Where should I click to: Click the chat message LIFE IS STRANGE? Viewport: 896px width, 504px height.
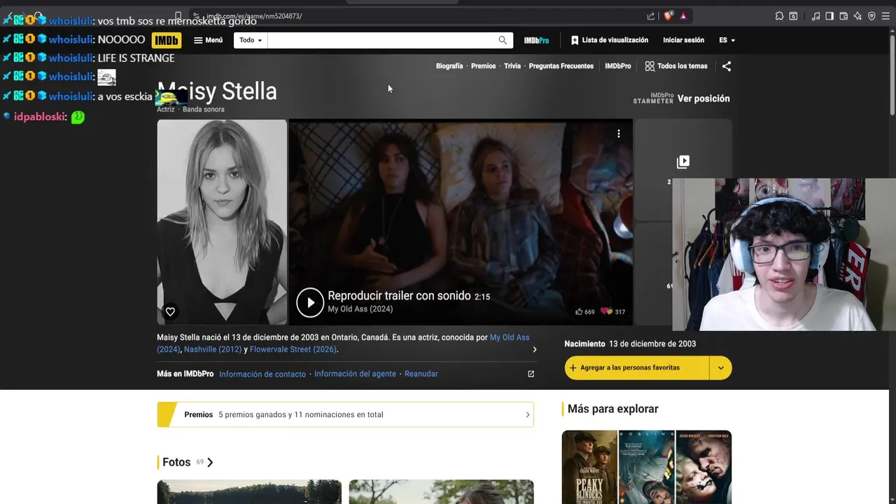136,58
